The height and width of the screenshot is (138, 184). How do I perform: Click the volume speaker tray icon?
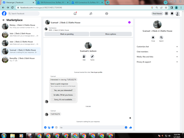(170, 136)
